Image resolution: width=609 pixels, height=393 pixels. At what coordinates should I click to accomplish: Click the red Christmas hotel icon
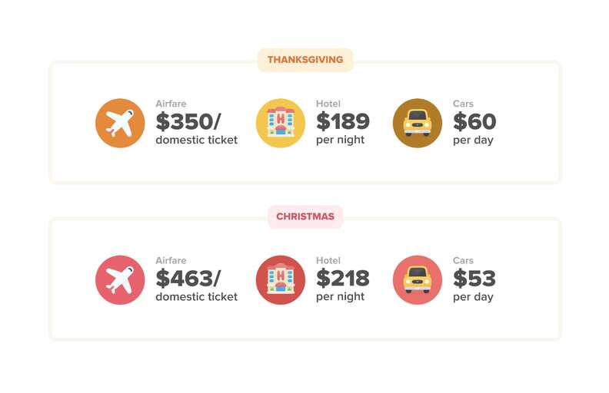click(x=281, y=280)
